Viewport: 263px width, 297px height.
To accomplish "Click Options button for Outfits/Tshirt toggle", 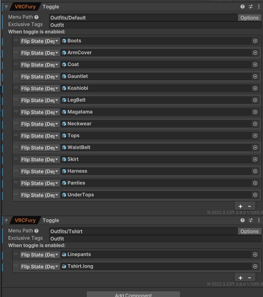I will coord(250,232).
